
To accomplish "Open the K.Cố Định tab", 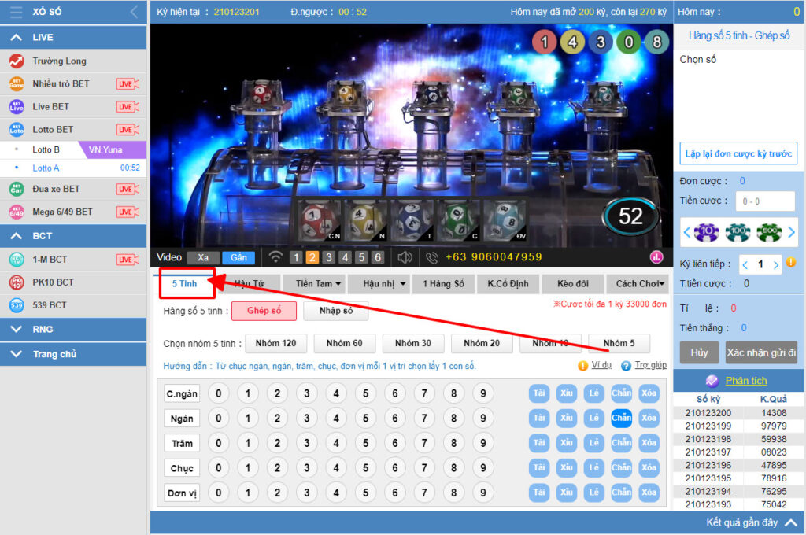I will (507, 283).
